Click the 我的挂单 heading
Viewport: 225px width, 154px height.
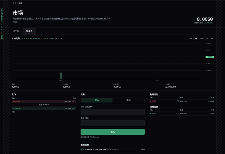(x=85, y=145)
